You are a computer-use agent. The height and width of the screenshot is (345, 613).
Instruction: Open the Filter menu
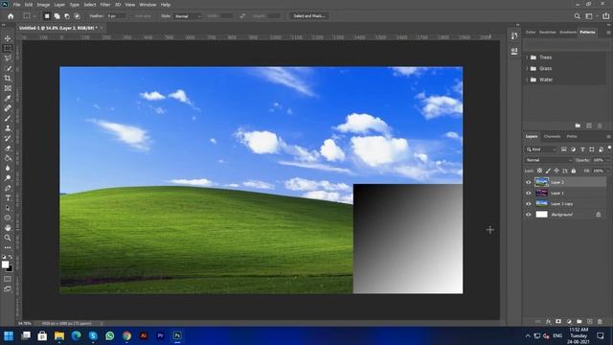tap(105, 5)
